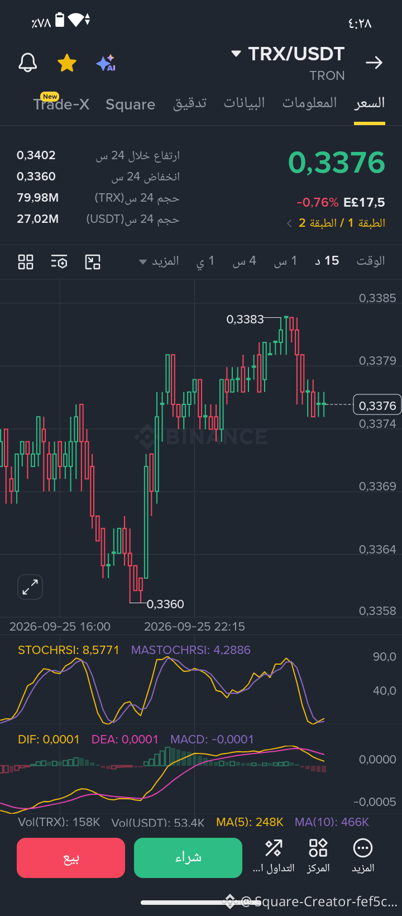Select the 4 س timeframe
402x916 pixels.
coord(245,261)
